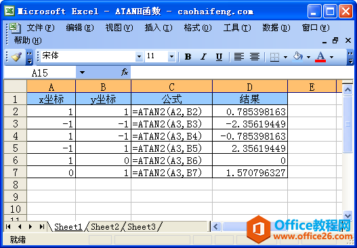Align cell text left
Image resolution: width=357 pixels, height=248 pixels.
tap(239, 56)
